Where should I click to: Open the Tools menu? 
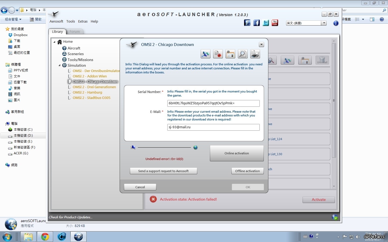71,22
